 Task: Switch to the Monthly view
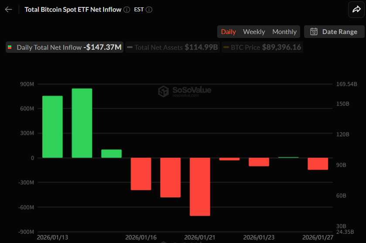pos(284,31)
